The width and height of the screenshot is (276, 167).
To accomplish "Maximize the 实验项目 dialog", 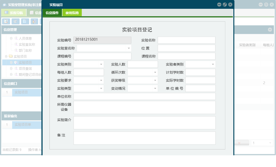I will (x=225, y=5).
